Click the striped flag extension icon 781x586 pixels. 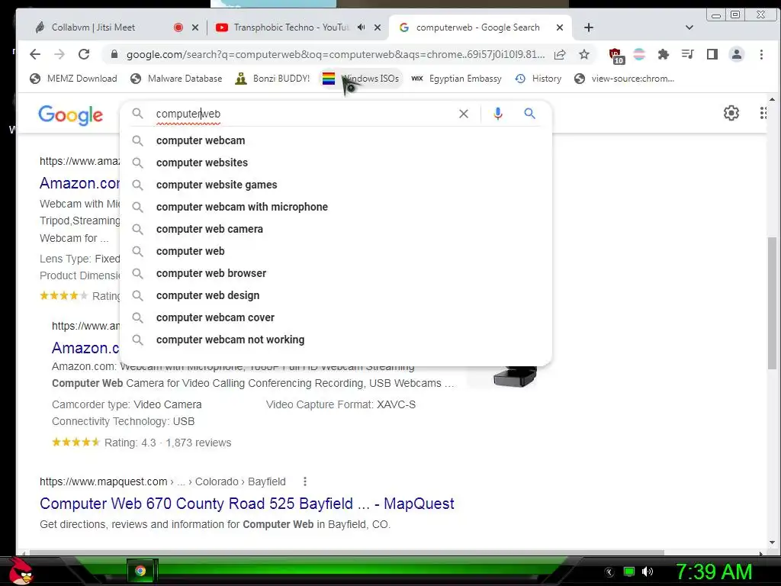639,54
